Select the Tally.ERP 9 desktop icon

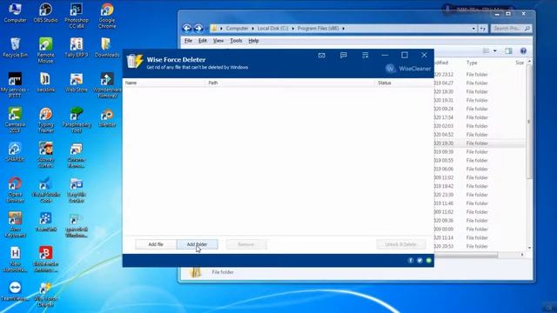(x=77, y=48)
